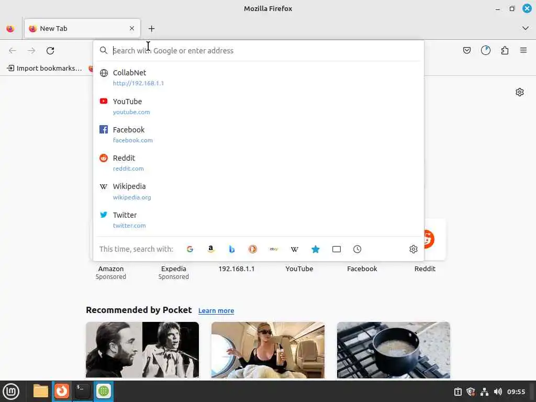
Task: Open a new tab with plus button
Action: click(151, 29)
